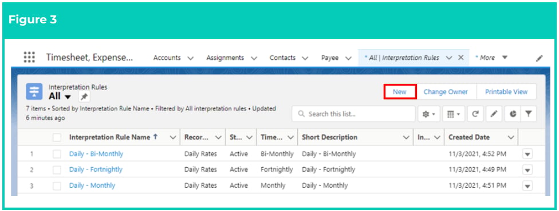Click the Monthly timesheet cell
The height and width of the screenshot is (211, 559).
[273, 185]
